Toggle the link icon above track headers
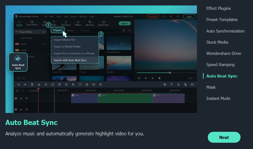253x149 pixels. tap(23, 91)
